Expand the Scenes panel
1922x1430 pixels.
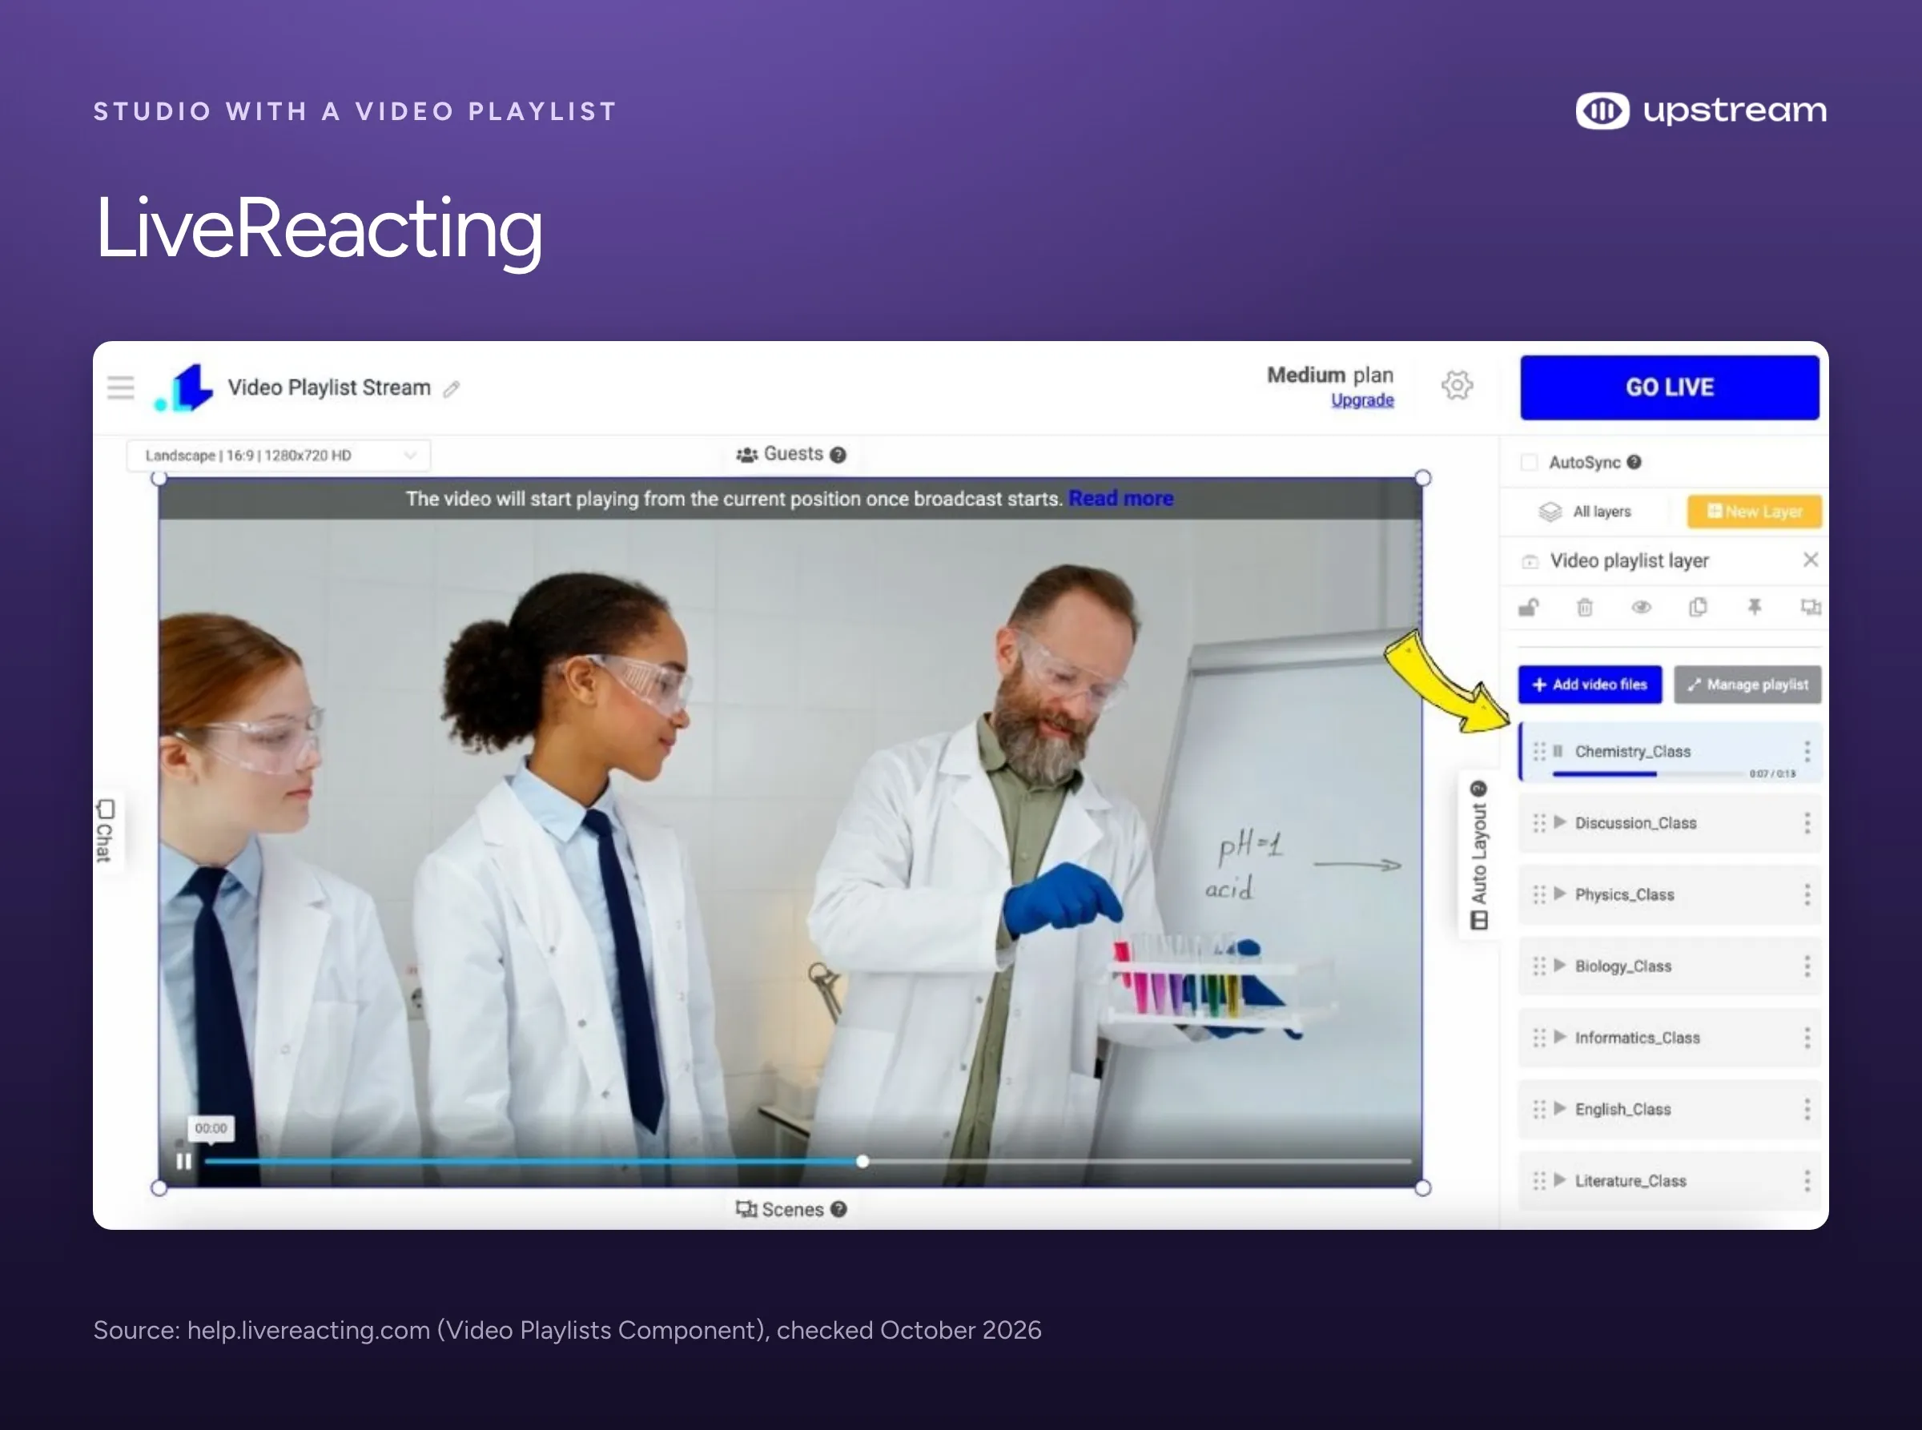click(x=790, y=1209)
